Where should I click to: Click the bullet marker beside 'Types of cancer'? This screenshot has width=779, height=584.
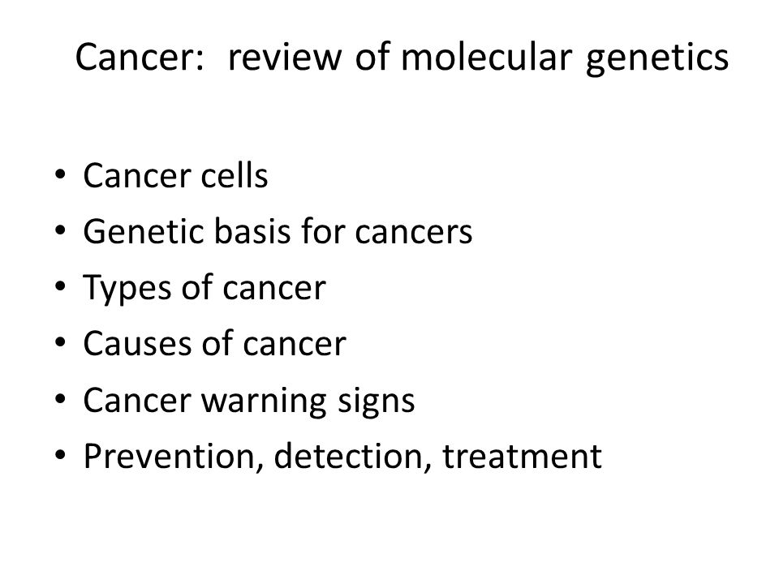pyautogui.click(x=60, y=287)
